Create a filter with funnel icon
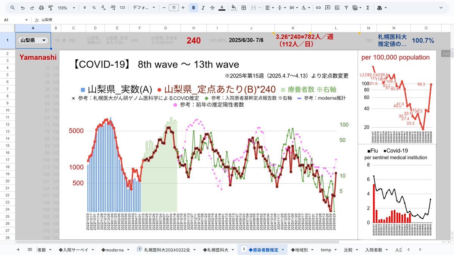 (346, 8)
